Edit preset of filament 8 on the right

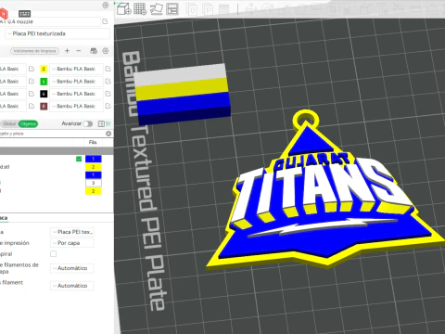point(108,106)
